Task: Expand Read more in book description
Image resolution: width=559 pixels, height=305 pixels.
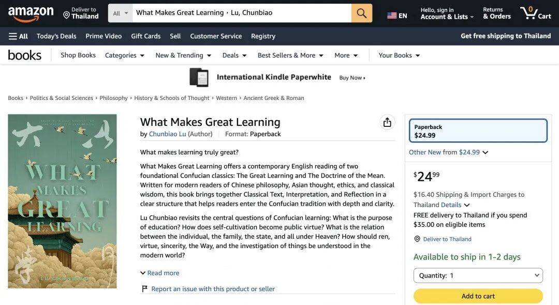Action: click(160, 273)
